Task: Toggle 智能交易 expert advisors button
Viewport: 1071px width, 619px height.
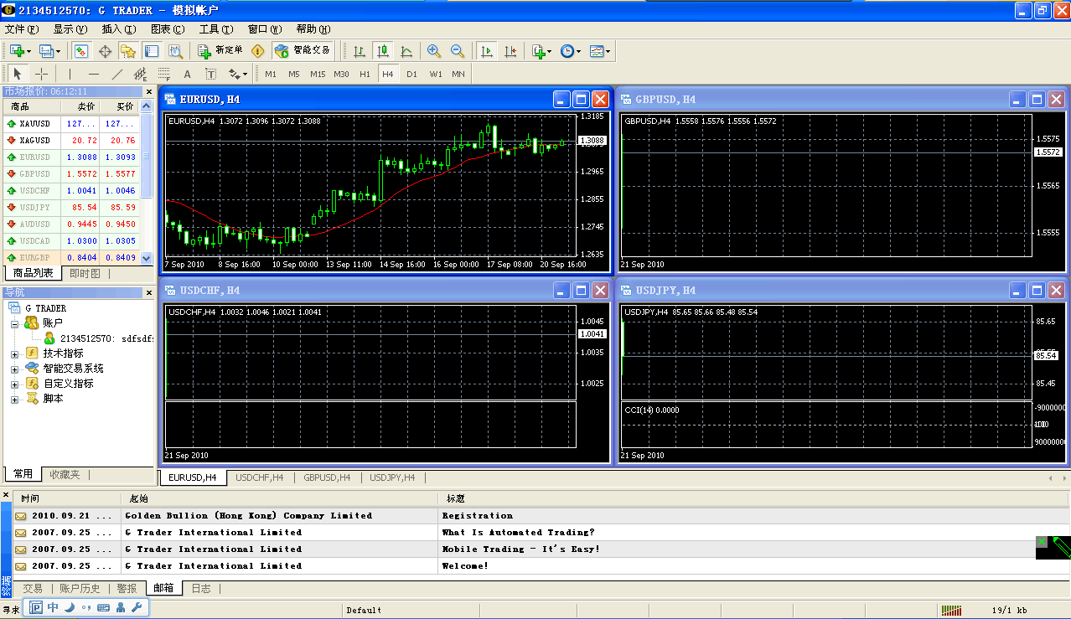Action: click(x=303, y=51)
